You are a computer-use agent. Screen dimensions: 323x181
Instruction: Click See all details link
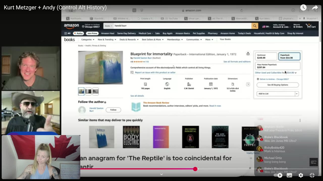(137, 96)
